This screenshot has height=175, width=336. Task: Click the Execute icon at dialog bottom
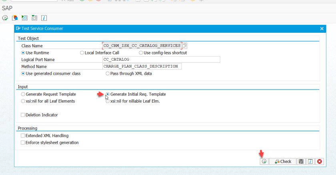[x=264, y=161]
